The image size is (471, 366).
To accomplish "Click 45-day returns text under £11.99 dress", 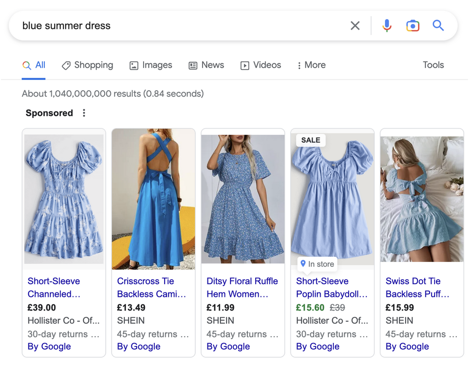I will [x=242, y=334].
